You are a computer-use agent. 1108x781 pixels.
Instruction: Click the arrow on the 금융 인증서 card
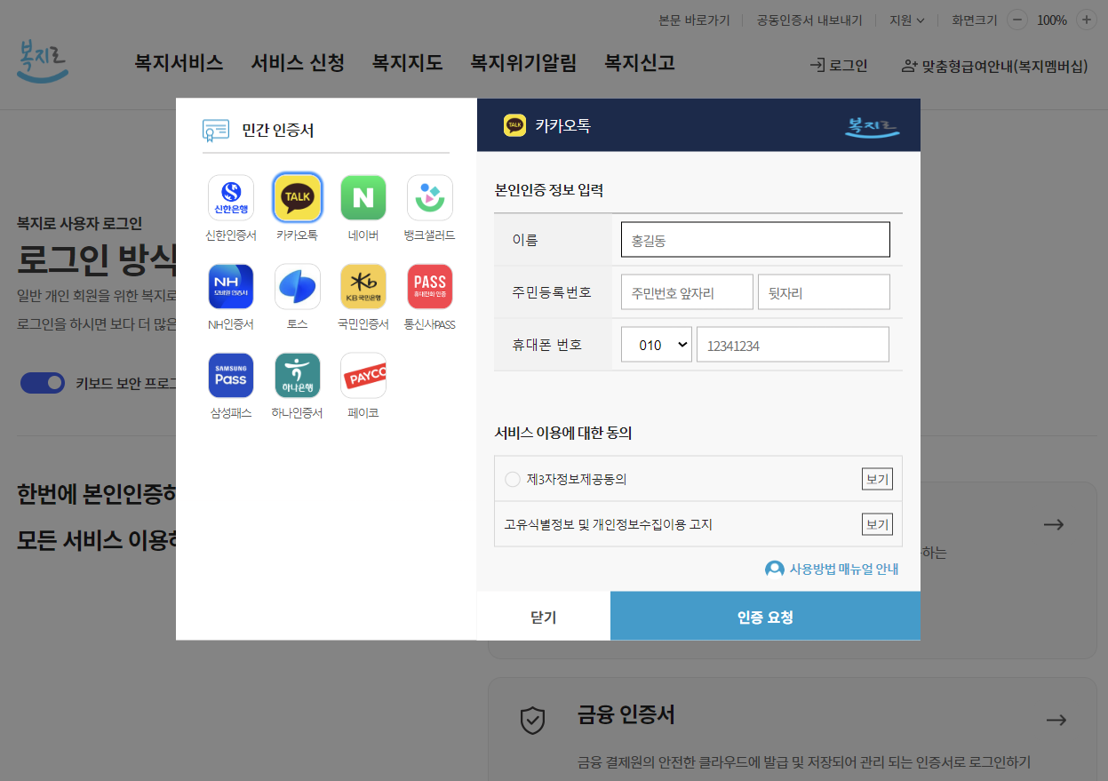(x=1056, y=720)
